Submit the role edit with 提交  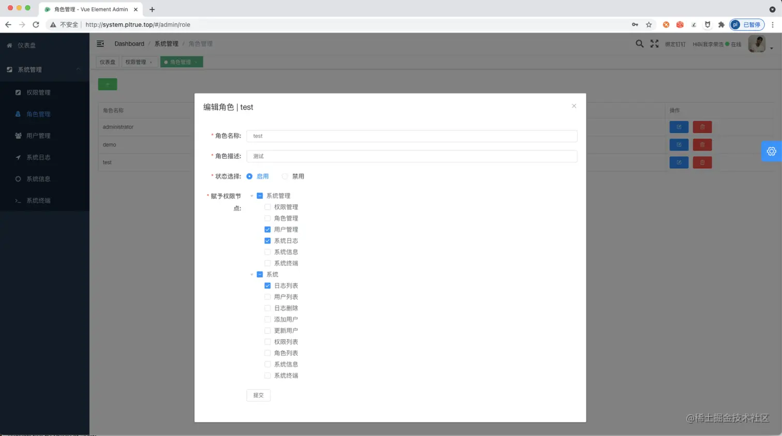click(258, 395)
